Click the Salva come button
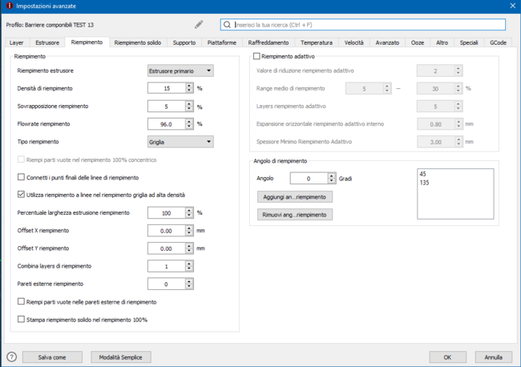The height and width of the screenshot is (367, 521). (52, 357)
